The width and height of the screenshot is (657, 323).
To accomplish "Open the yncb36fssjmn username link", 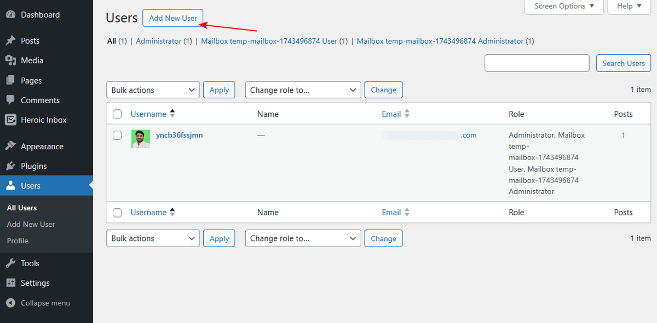I will [179, 135].
